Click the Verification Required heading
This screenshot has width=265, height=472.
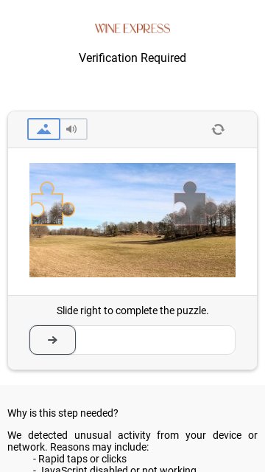pyautogui.click(x=132, y=58)
